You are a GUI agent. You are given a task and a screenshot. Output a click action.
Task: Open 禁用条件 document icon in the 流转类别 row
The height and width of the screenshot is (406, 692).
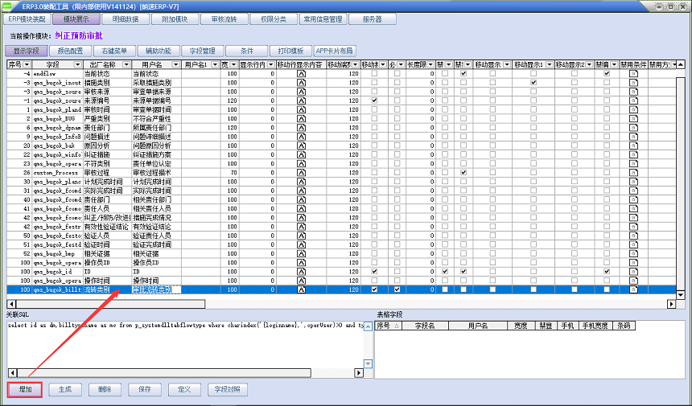[632, 289]
